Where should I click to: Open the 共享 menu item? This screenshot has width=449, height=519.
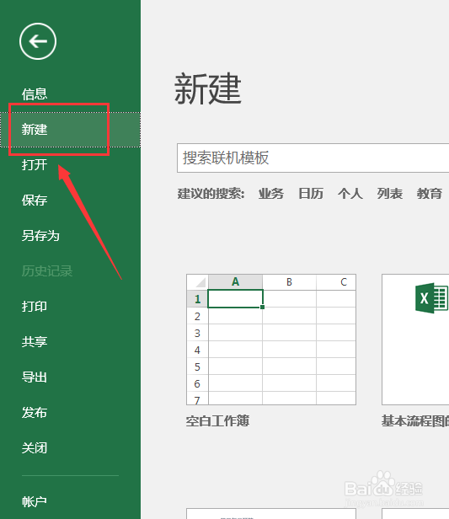click(35, 342)
